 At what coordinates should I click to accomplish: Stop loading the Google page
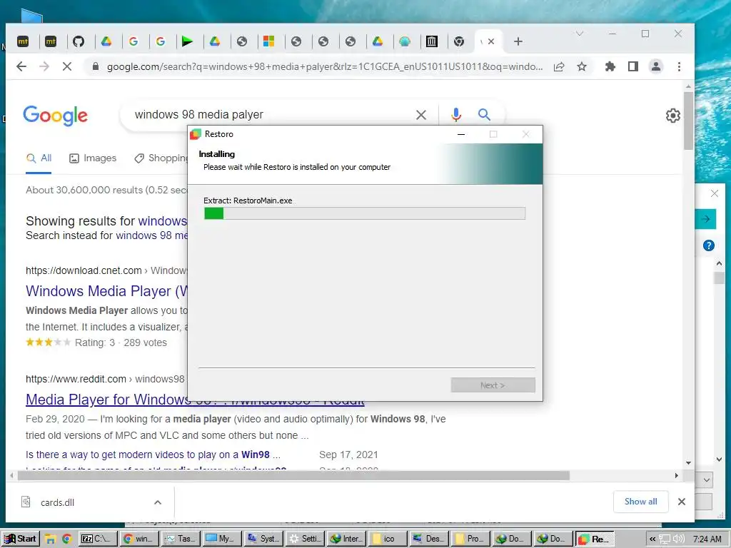point(67,66)
